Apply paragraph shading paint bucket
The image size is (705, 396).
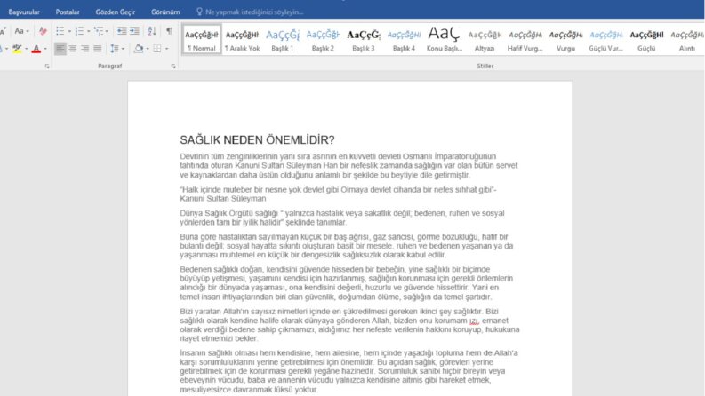click(139, 49)
